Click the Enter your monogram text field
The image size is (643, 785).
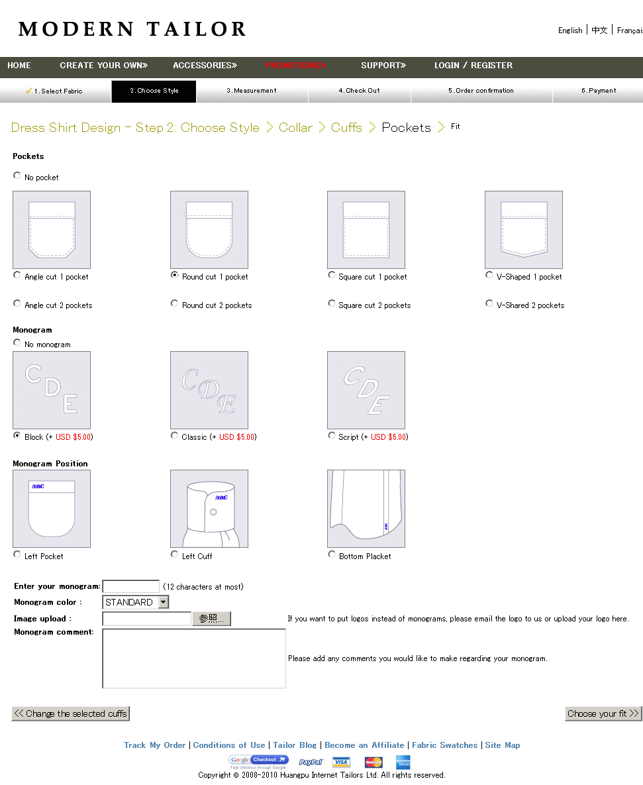131,586
